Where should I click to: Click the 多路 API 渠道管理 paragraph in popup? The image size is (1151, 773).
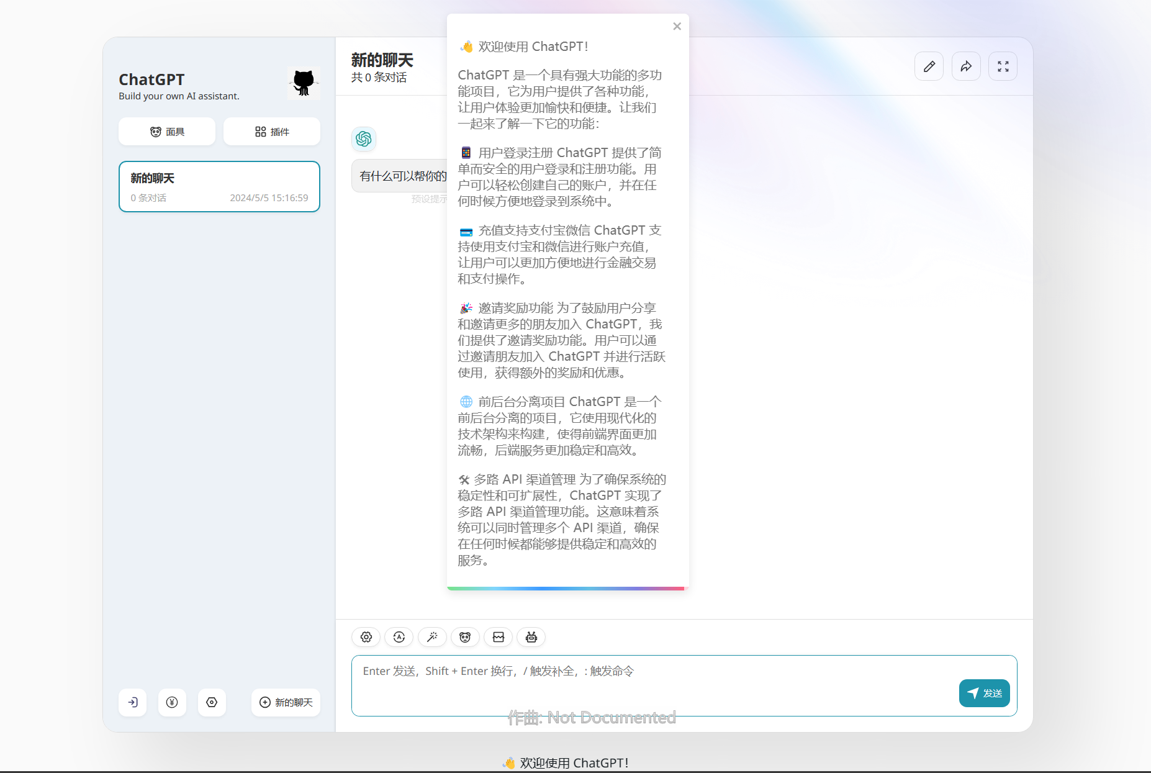click(562, 520)
